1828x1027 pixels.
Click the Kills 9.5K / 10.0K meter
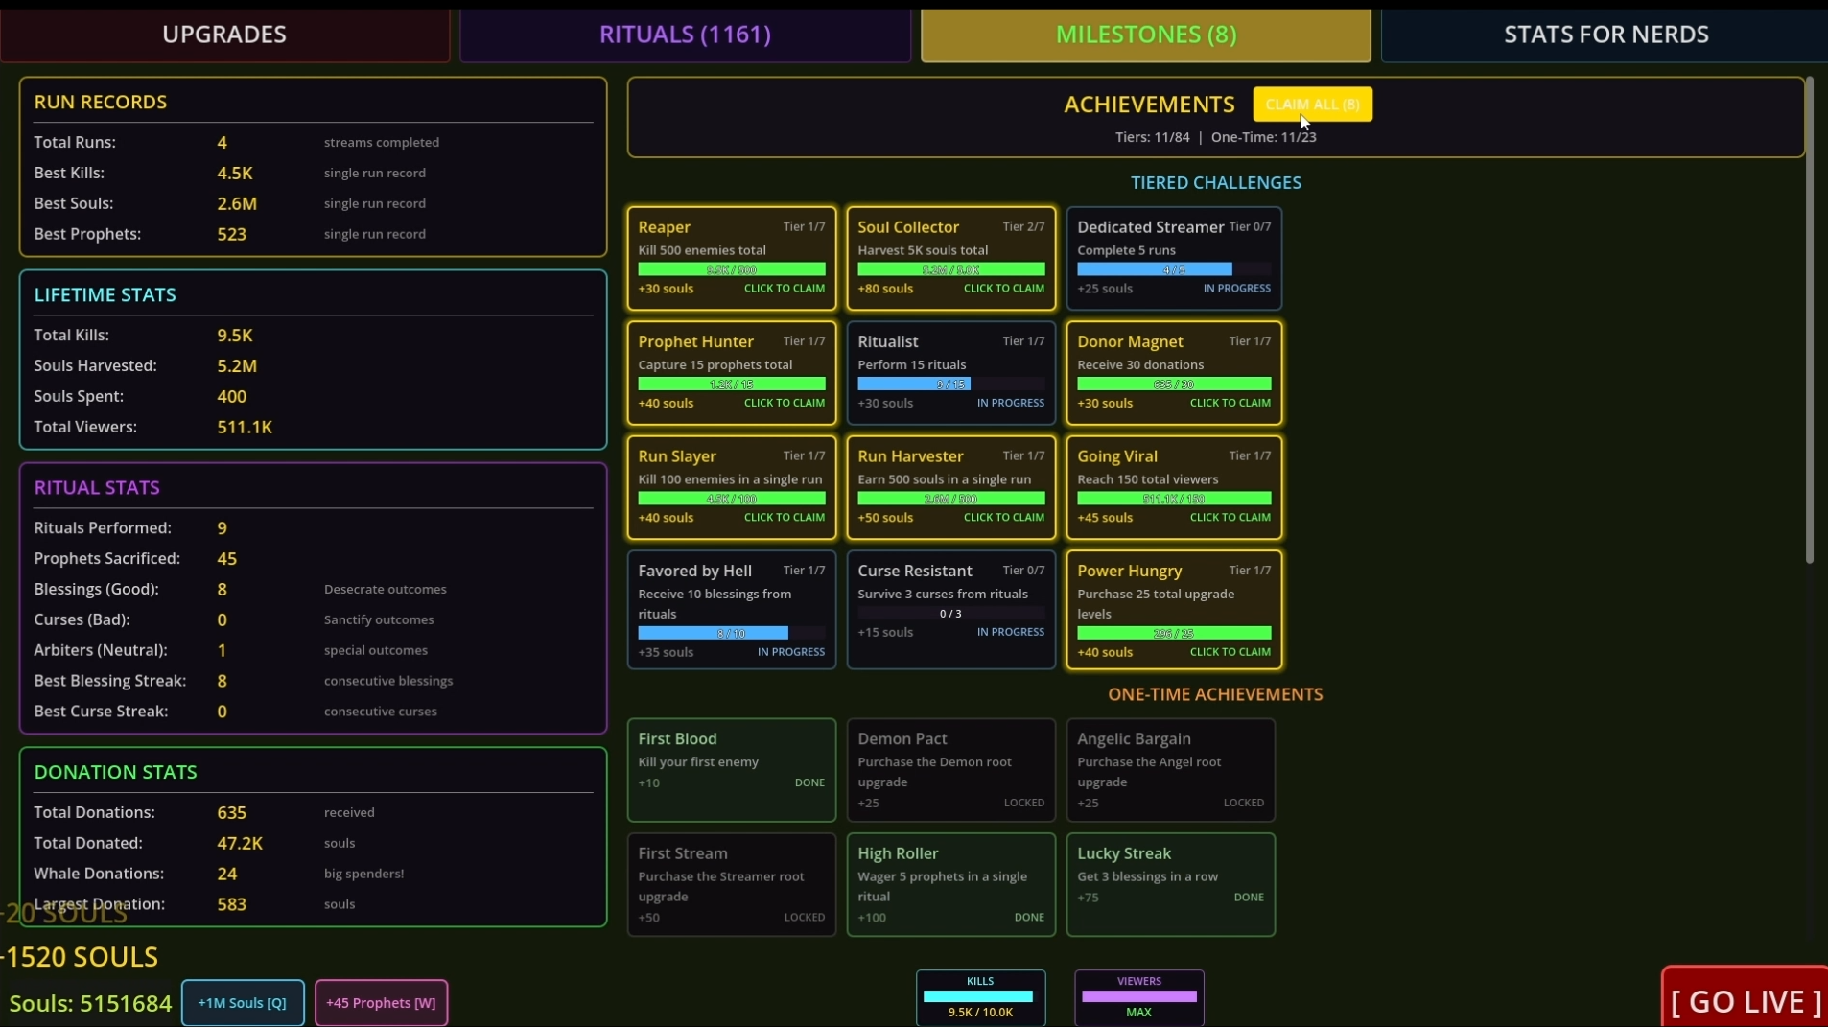point(980,997)
